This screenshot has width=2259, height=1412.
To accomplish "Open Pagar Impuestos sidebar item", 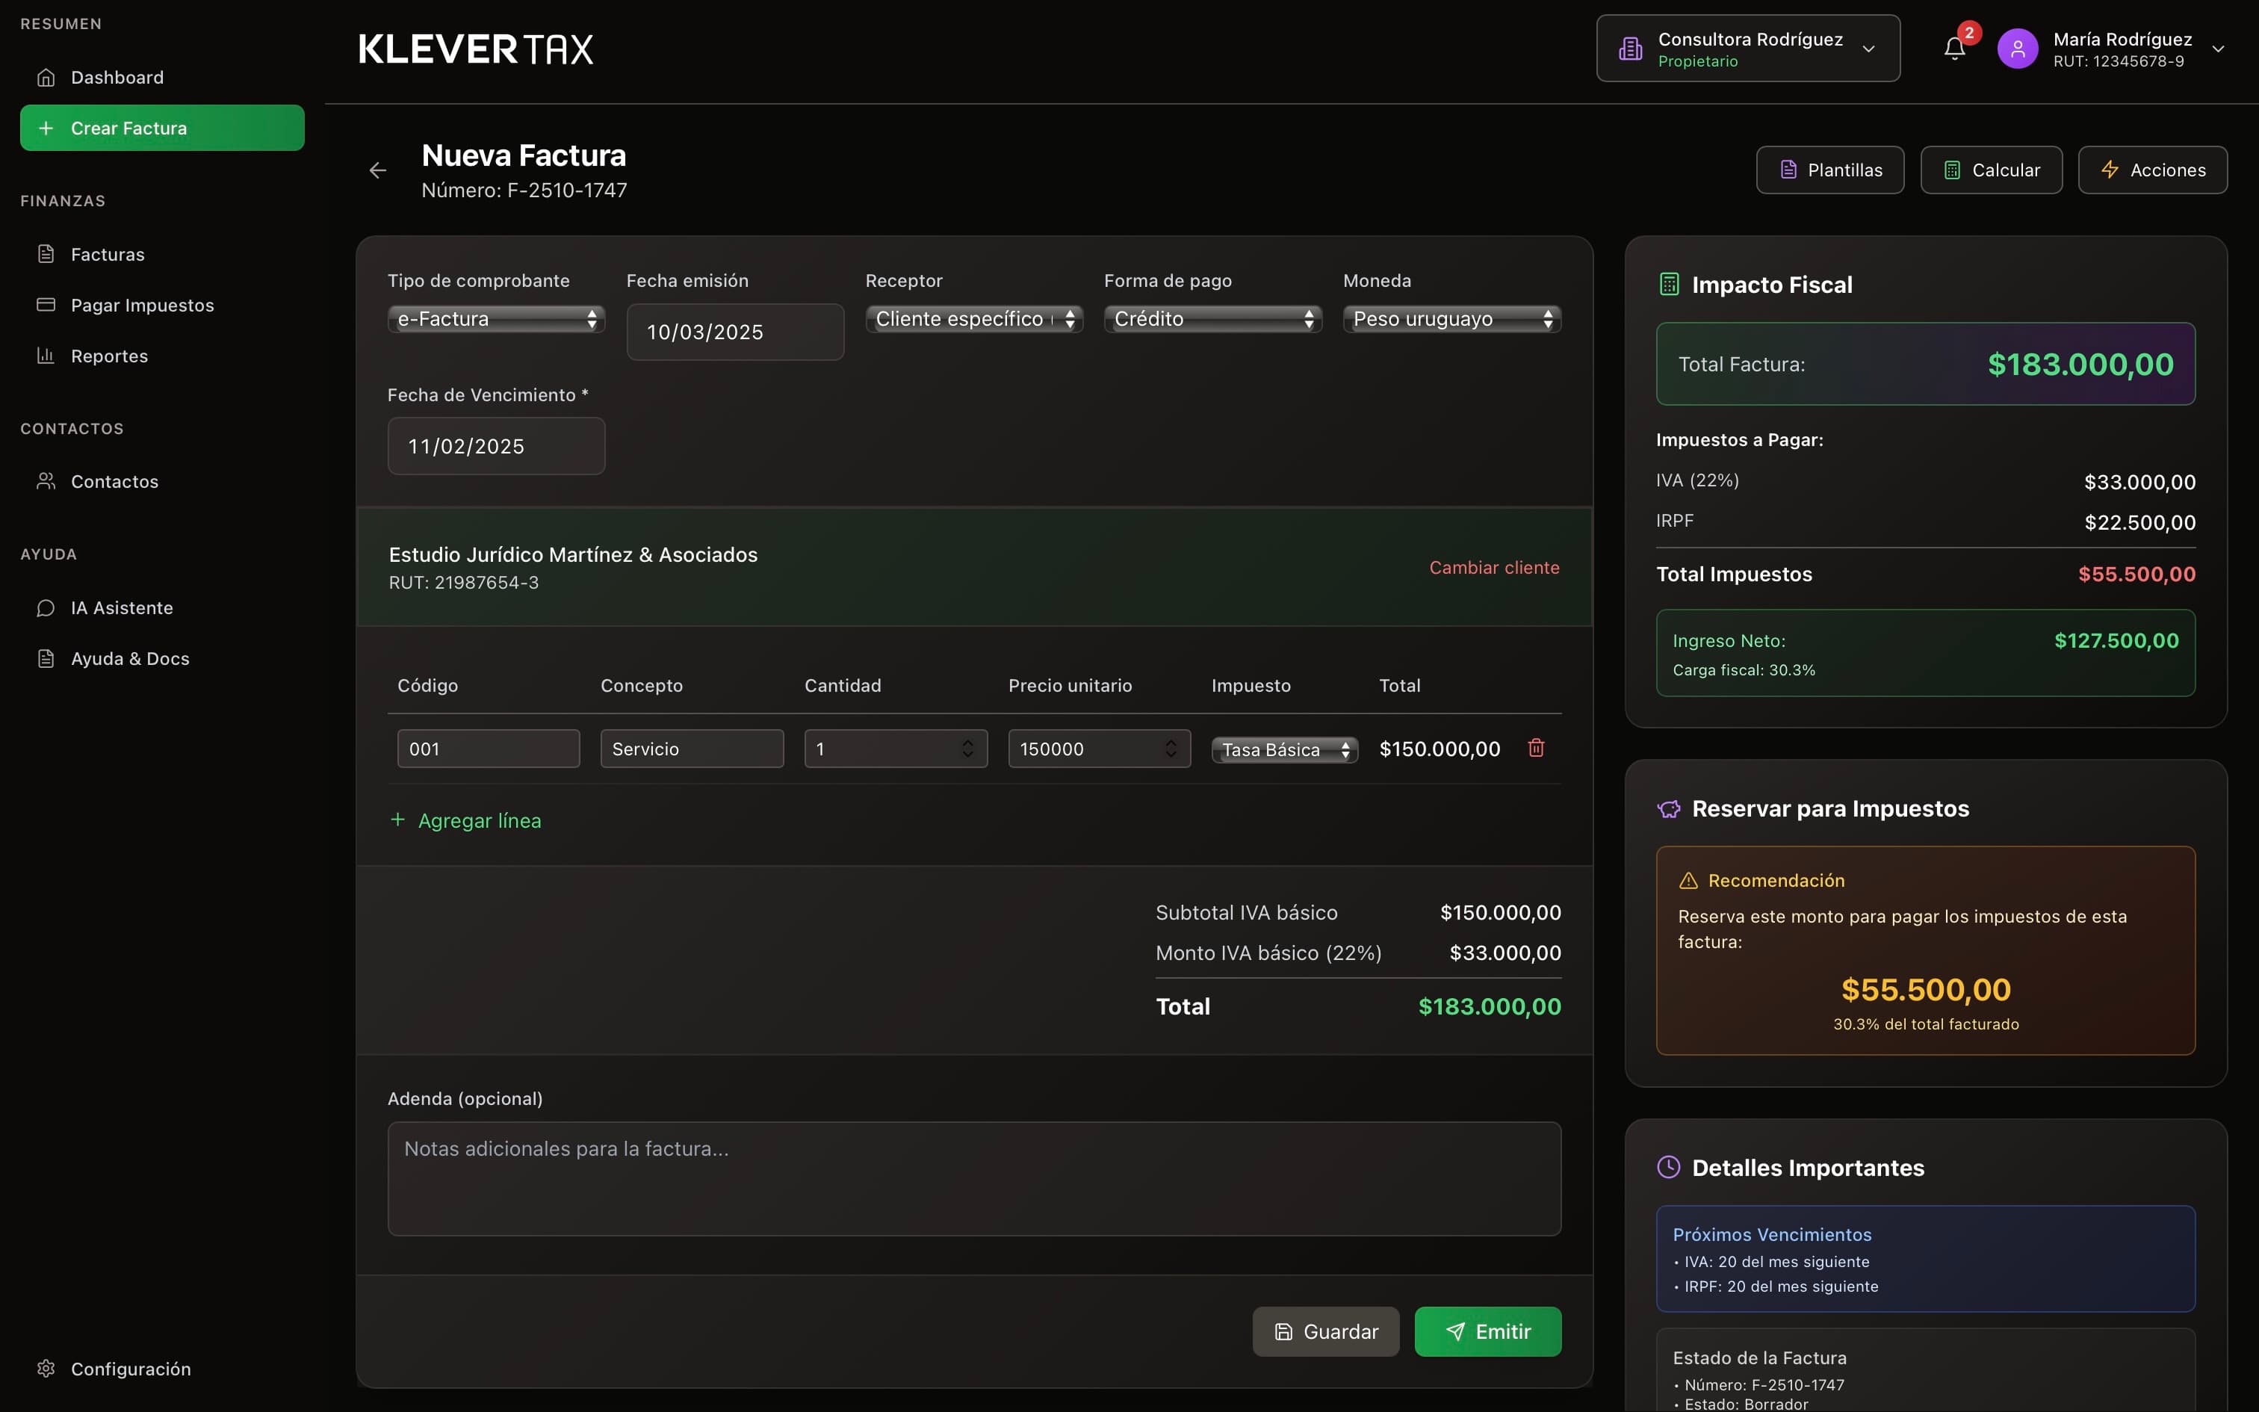I will coord(142,306).
